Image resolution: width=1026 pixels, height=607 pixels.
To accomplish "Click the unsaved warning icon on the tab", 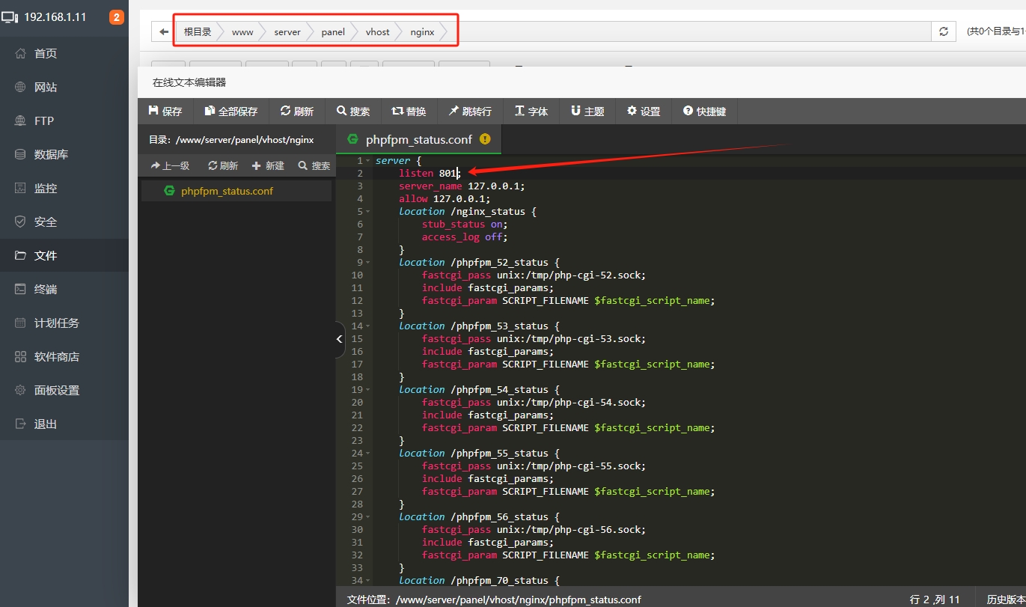I will (485, 139).
